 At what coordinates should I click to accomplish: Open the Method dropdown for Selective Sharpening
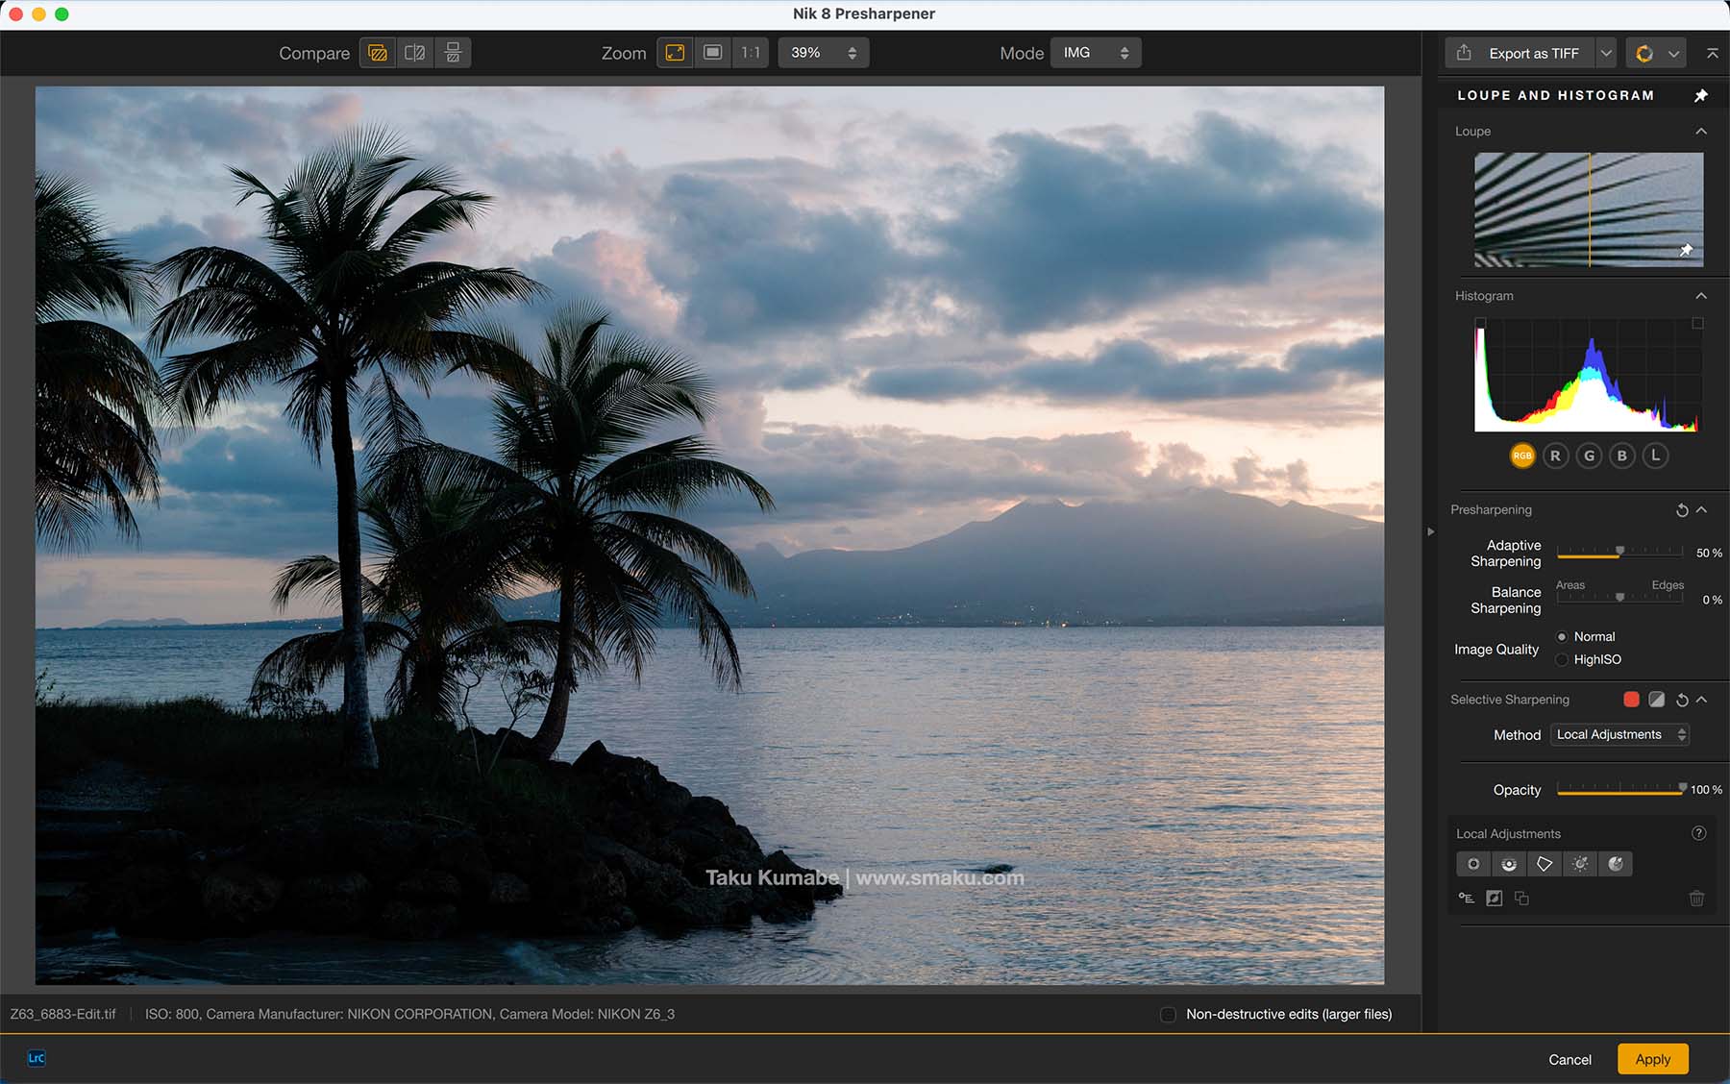(x=1619, y=734)
